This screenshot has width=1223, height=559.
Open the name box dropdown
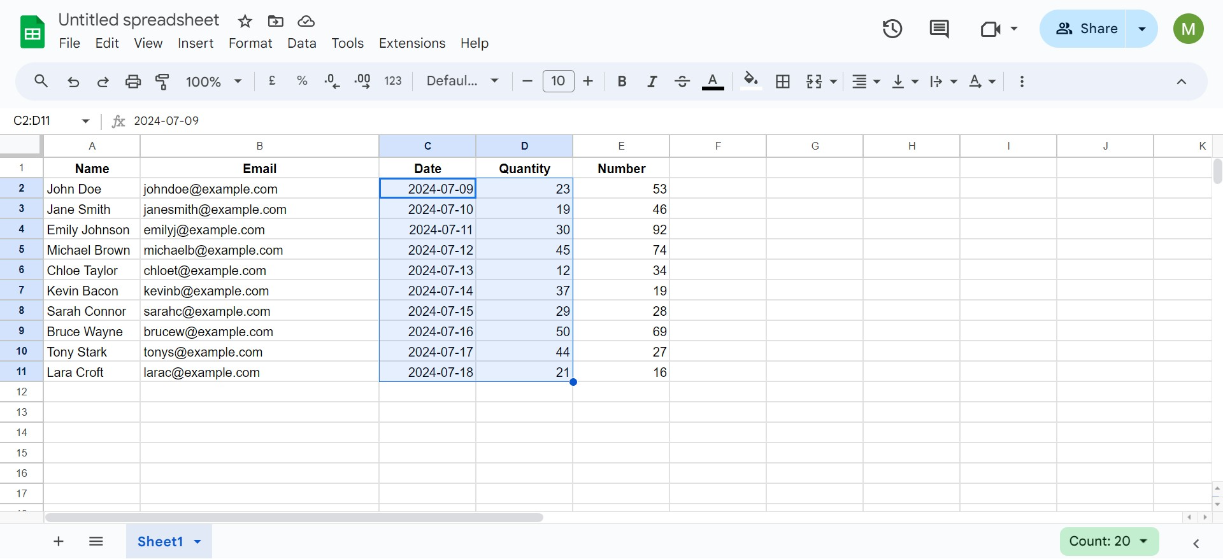85,121
